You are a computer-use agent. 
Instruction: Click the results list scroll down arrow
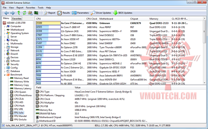(205, 83)
